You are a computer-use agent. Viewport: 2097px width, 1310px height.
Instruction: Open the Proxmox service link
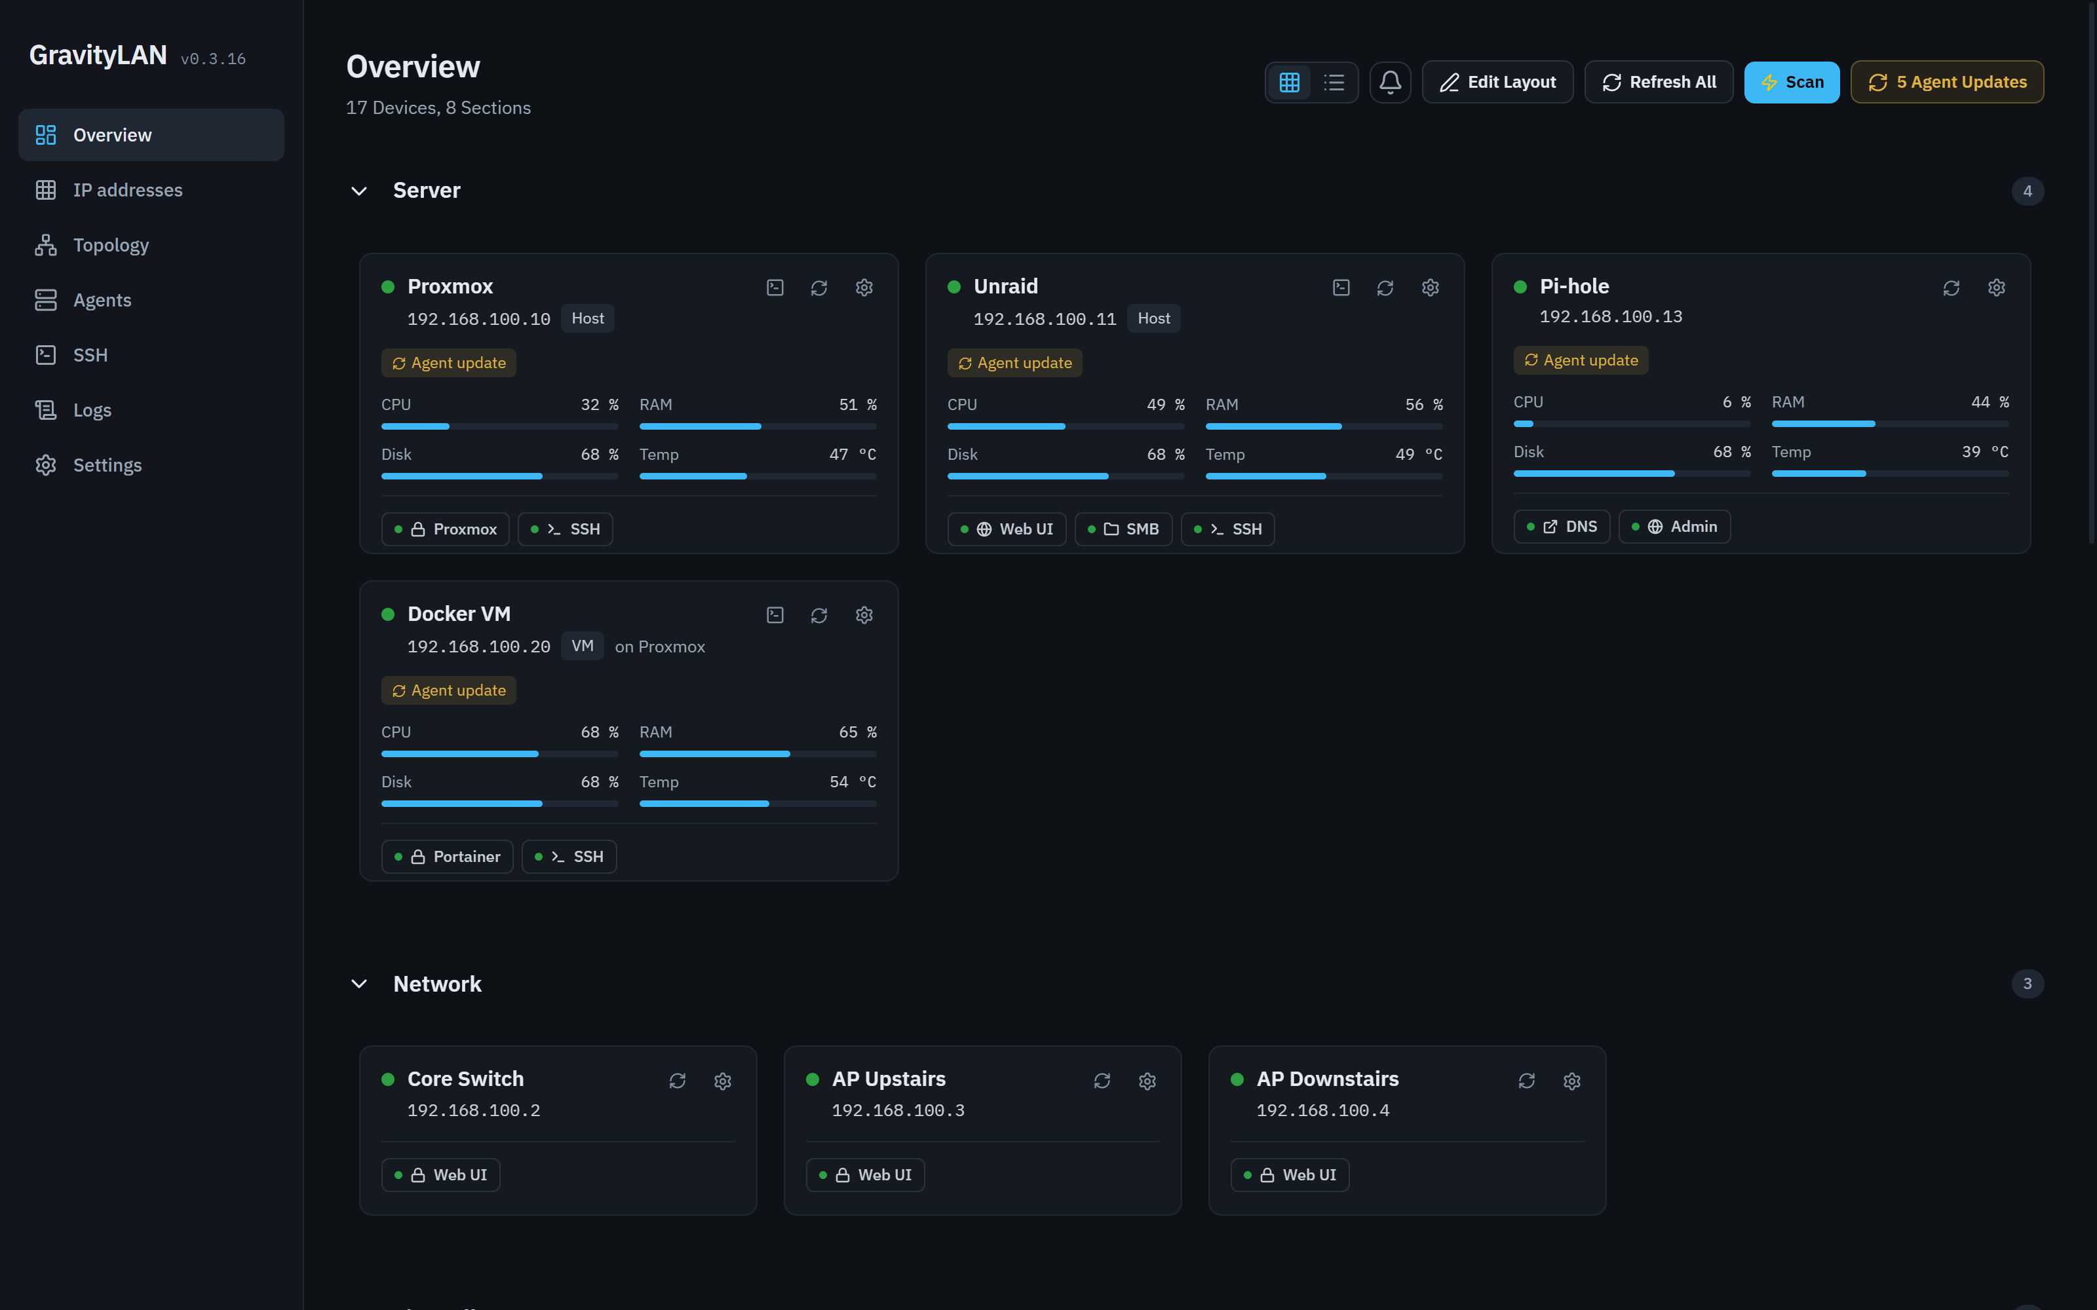[x=446, y=529]
